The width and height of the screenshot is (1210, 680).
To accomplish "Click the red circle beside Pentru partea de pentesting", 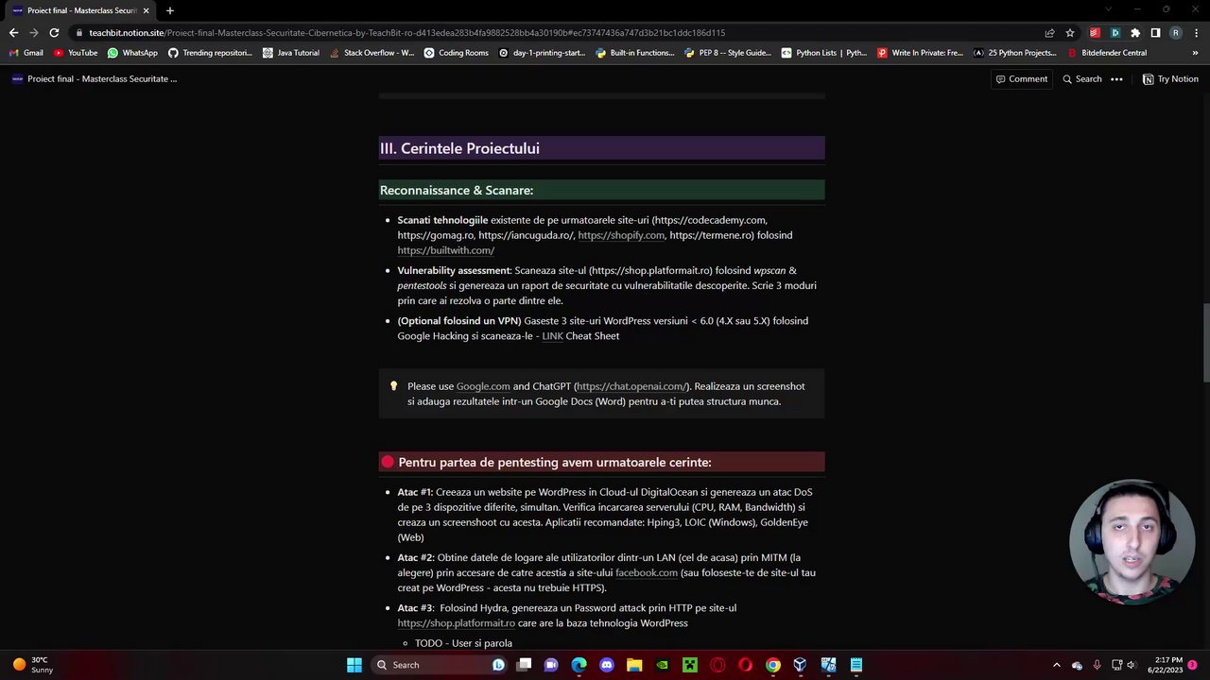I will click(387, 462).
